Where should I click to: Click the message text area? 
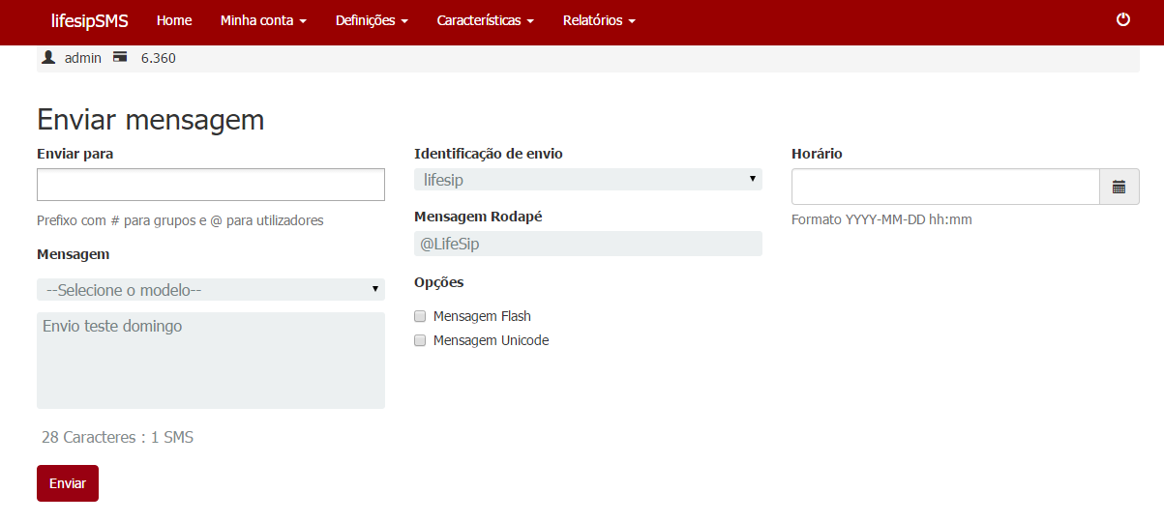(210, 360)
